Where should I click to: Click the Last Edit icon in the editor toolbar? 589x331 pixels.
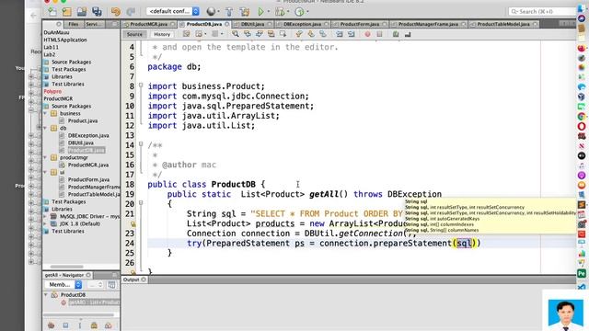click(x=186, y=34)
